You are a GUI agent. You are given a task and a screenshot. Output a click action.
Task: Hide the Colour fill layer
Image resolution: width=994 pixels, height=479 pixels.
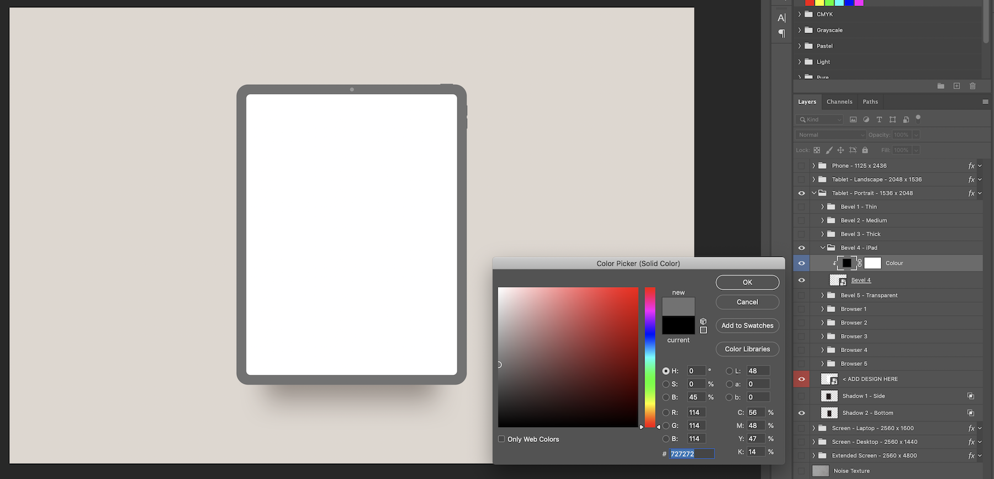tap(801, 263)
